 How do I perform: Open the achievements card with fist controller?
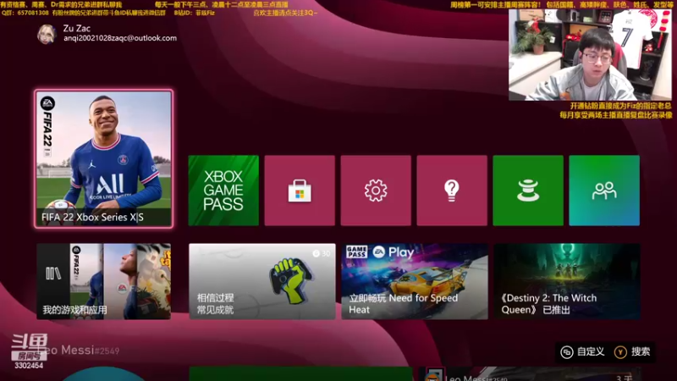[x=262, y=281]
